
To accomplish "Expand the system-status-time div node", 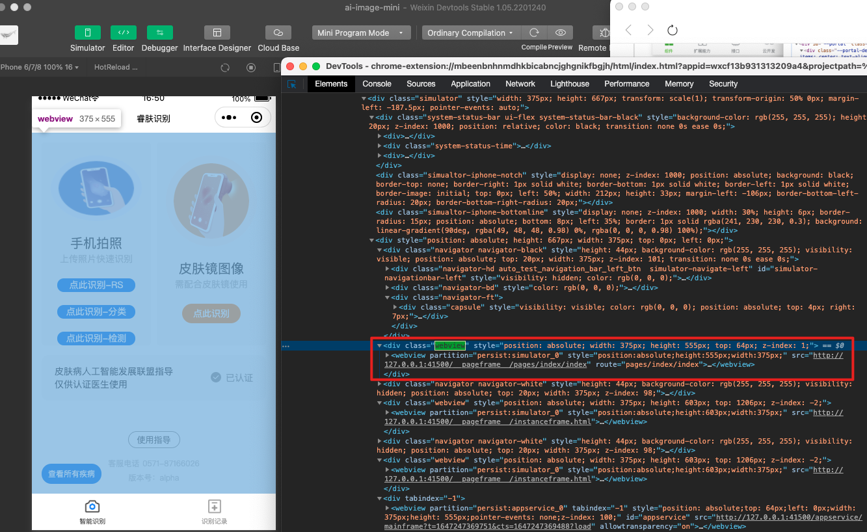I will point(380,146).
